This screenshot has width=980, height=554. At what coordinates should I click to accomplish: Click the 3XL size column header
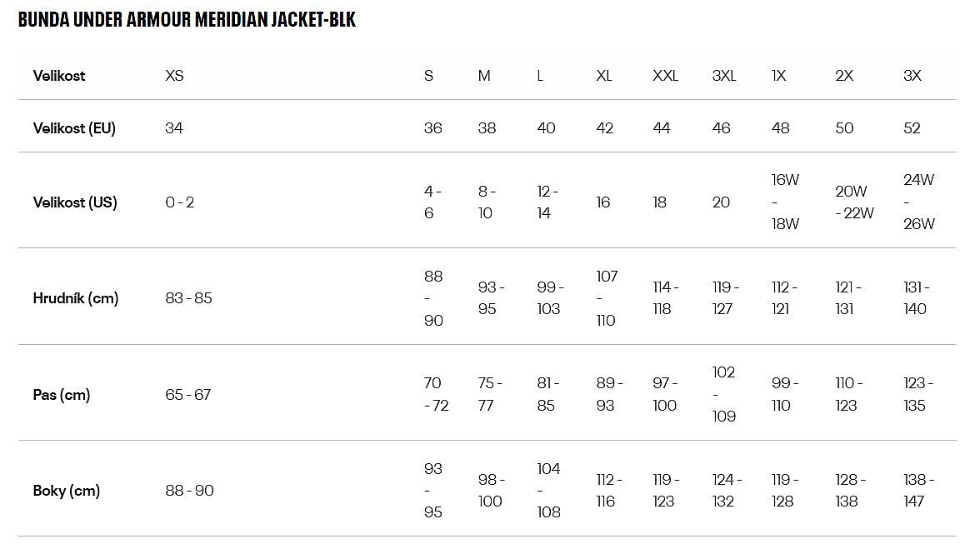pyautogui.click(x=723, y=76)
